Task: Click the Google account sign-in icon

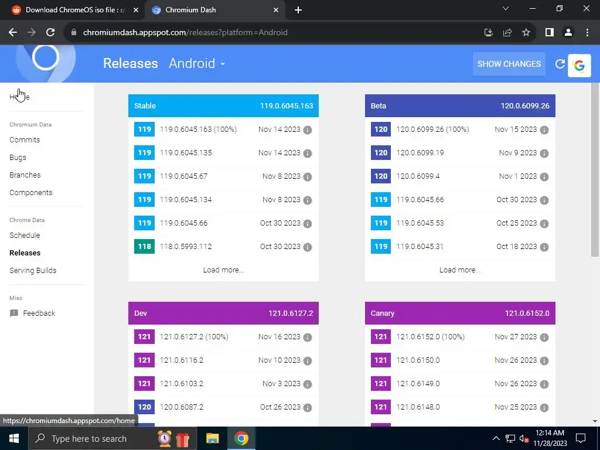Action: pos(579,66)
